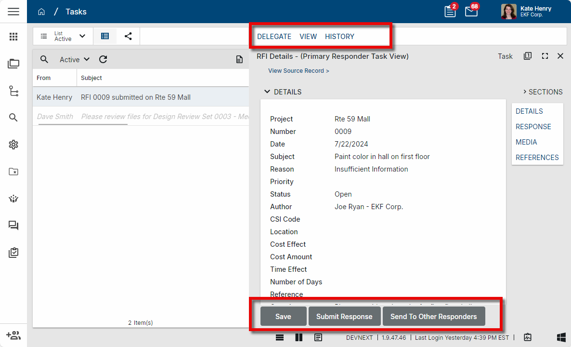Open the Active filter dropdown
571x347 pixels.
[75, 59]
